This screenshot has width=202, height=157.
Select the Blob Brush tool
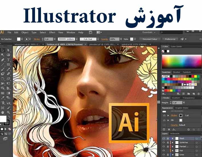click(x=3, y=74)
